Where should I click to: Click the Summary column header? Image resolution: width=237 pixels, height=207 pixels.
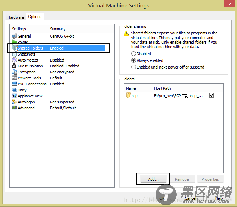(x=76, y=29)
